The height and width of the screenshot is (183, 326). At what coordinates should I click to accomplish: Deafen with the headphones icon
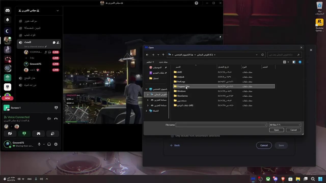point(49,144)
